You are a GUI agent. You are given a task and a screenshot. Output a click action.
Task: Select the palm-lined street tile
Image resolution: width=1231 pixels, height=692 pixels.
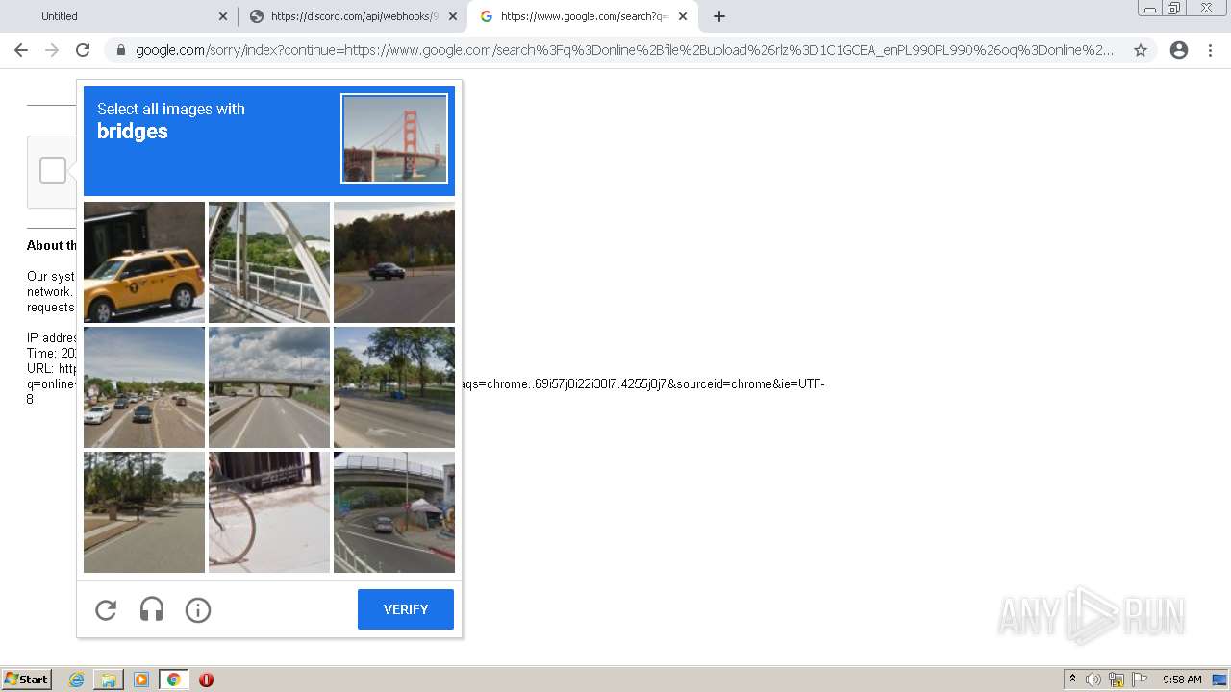point(144,512)
